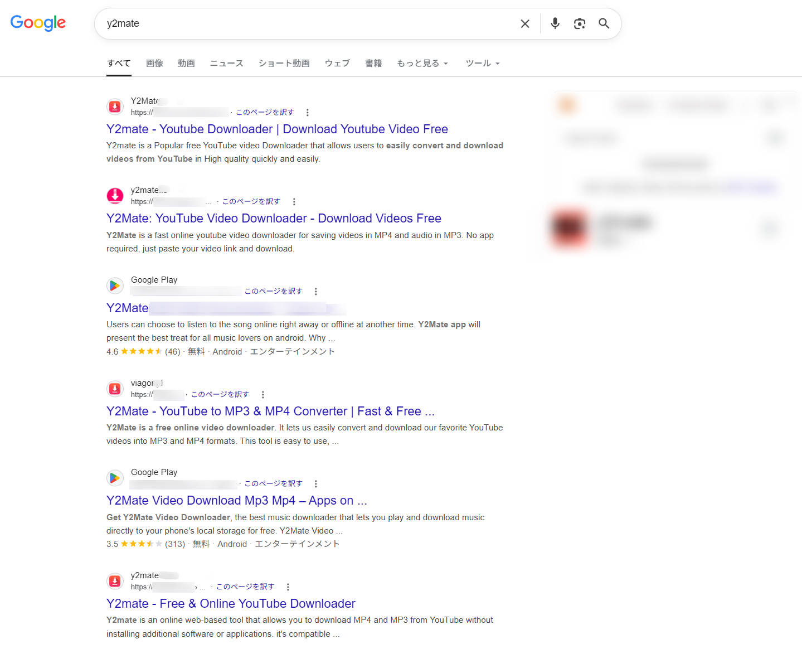Open more options for Video Download Mp3 result
802x649 pixels.
coord(315,484)
